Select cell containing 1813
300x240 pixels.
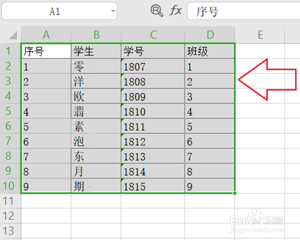[153, 156]
